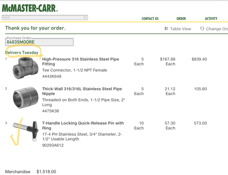Open the Activity menu
228x175 pixels.
pos(211,19)
